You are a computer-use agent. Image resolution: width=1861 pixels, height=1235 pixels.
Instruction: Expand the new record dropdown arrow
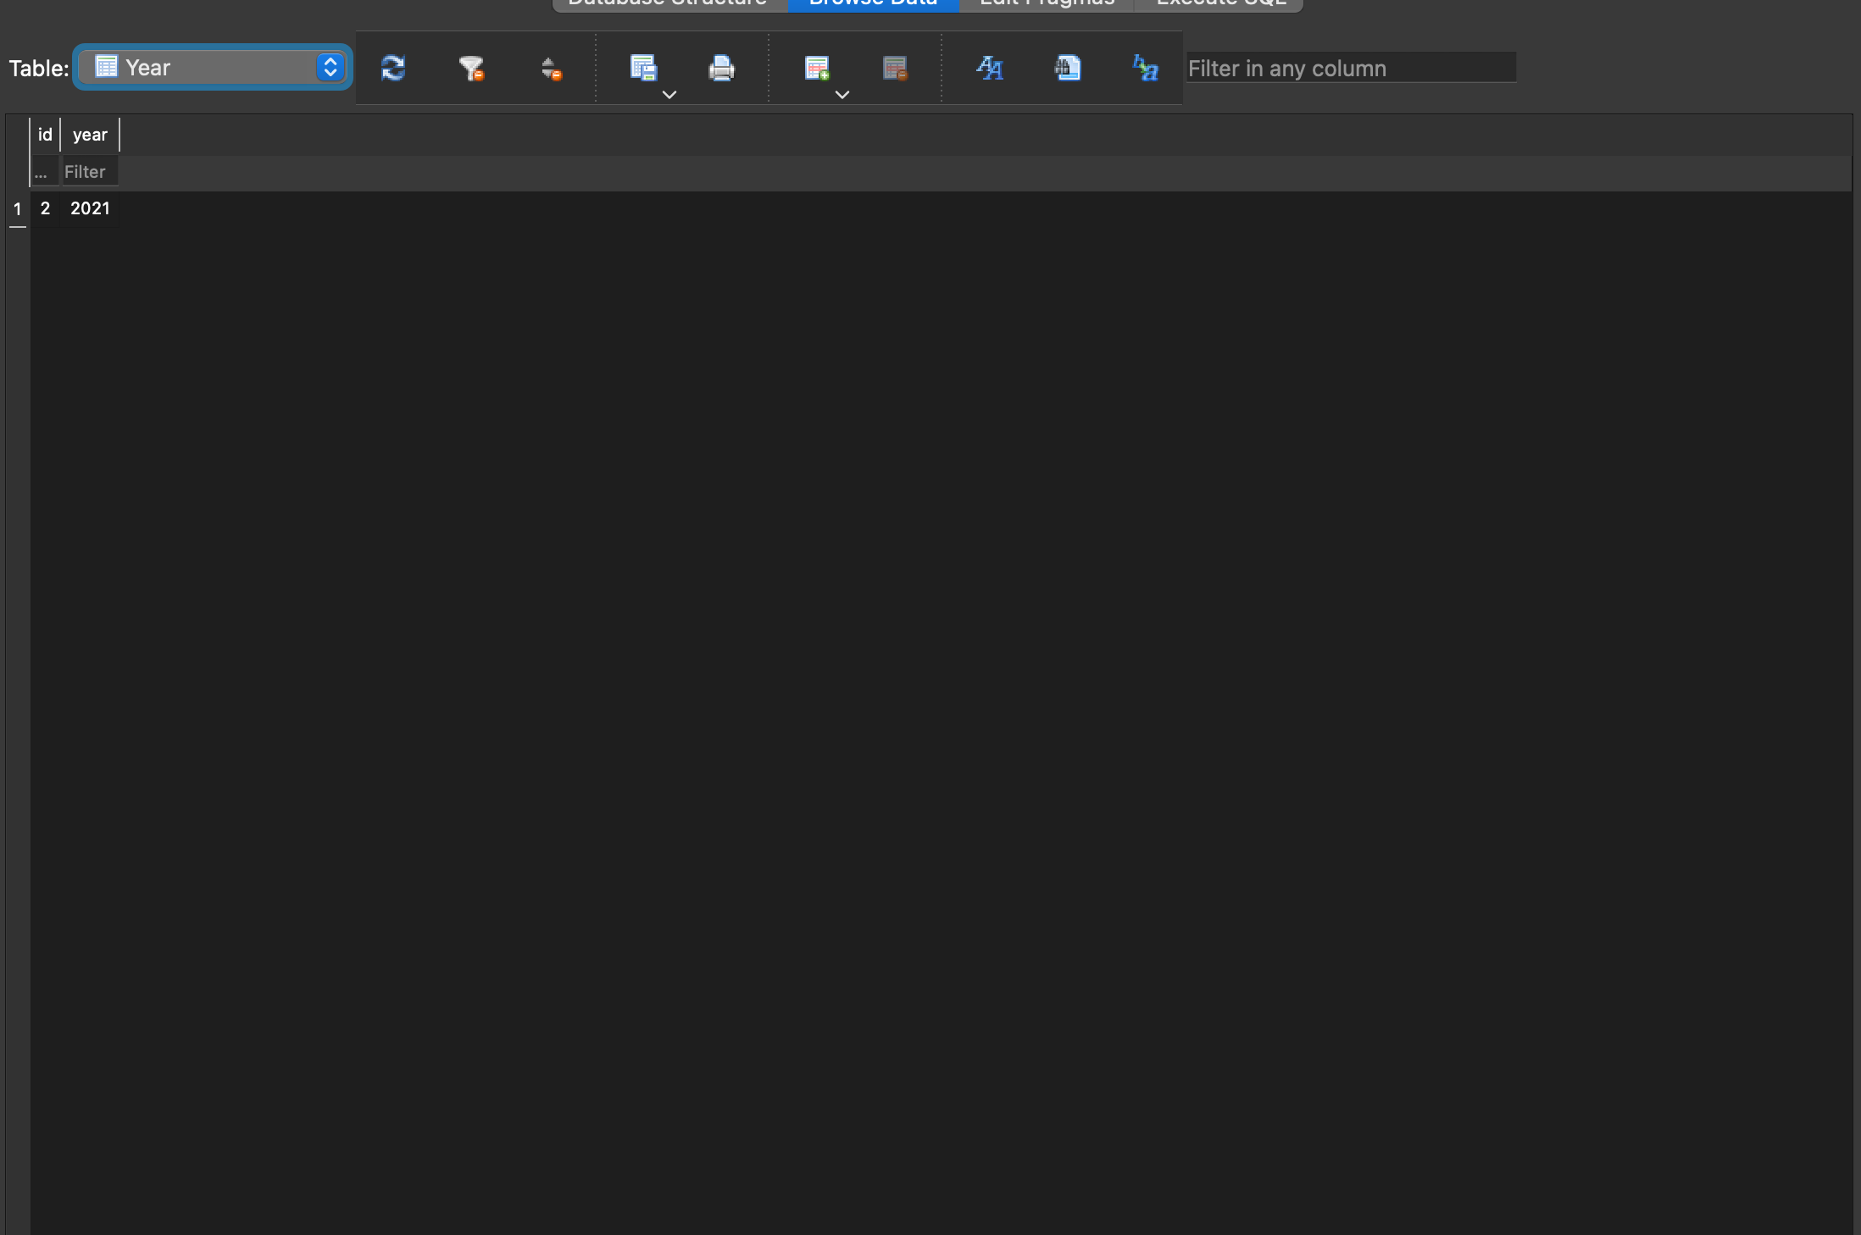[x=842, y=95]
